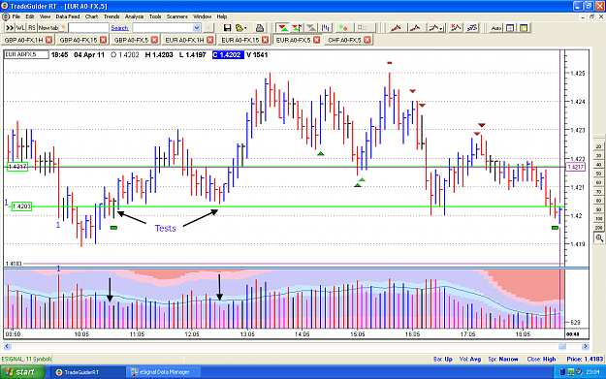Click the left arrow of the horizontal scrollbar
This screenshot has width=606, height=379.
coord(7,347)
